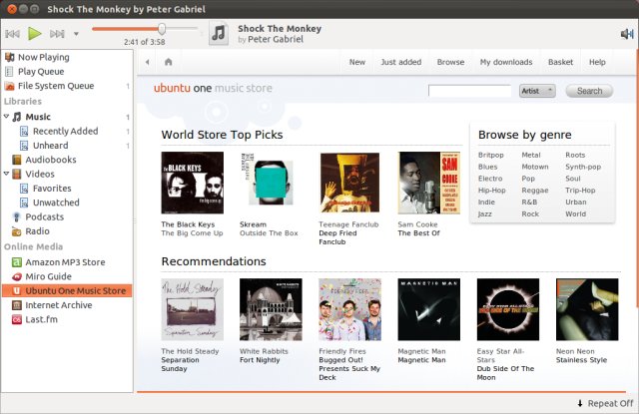The width and height of the screenshot is (639, 414).
Task: Click the volume speaker icon
Action: [x=626, y=34]
